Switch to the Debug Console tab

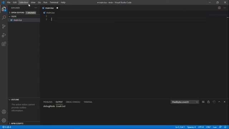click(x=73, y=102)
